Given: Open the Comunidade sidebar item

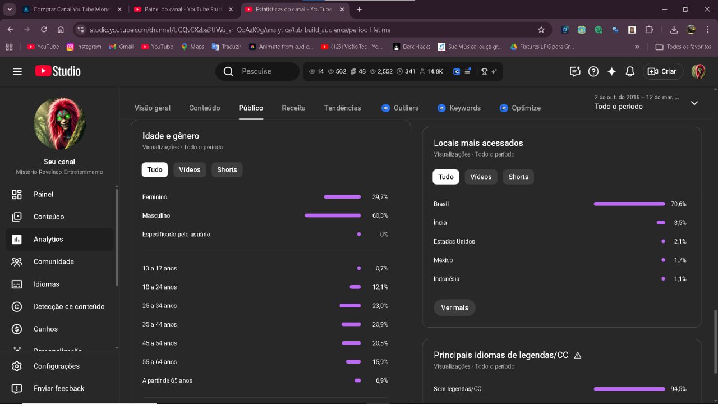Looking at the screenshot, I should click(x=53, y=261).
